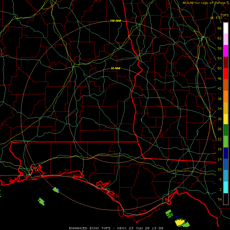Select the dark red (maroon) legend swatch
This screenshot has width=230, height=230.
coord(226,62)
